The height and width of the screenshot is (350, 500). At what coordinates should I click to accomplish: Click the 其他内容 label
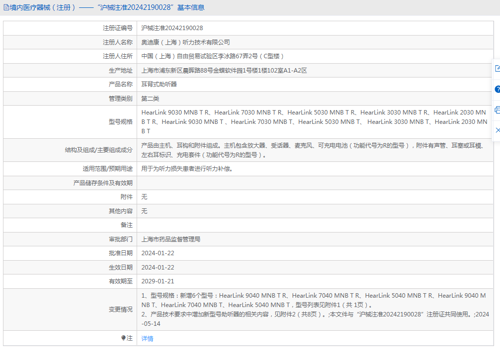120,211
